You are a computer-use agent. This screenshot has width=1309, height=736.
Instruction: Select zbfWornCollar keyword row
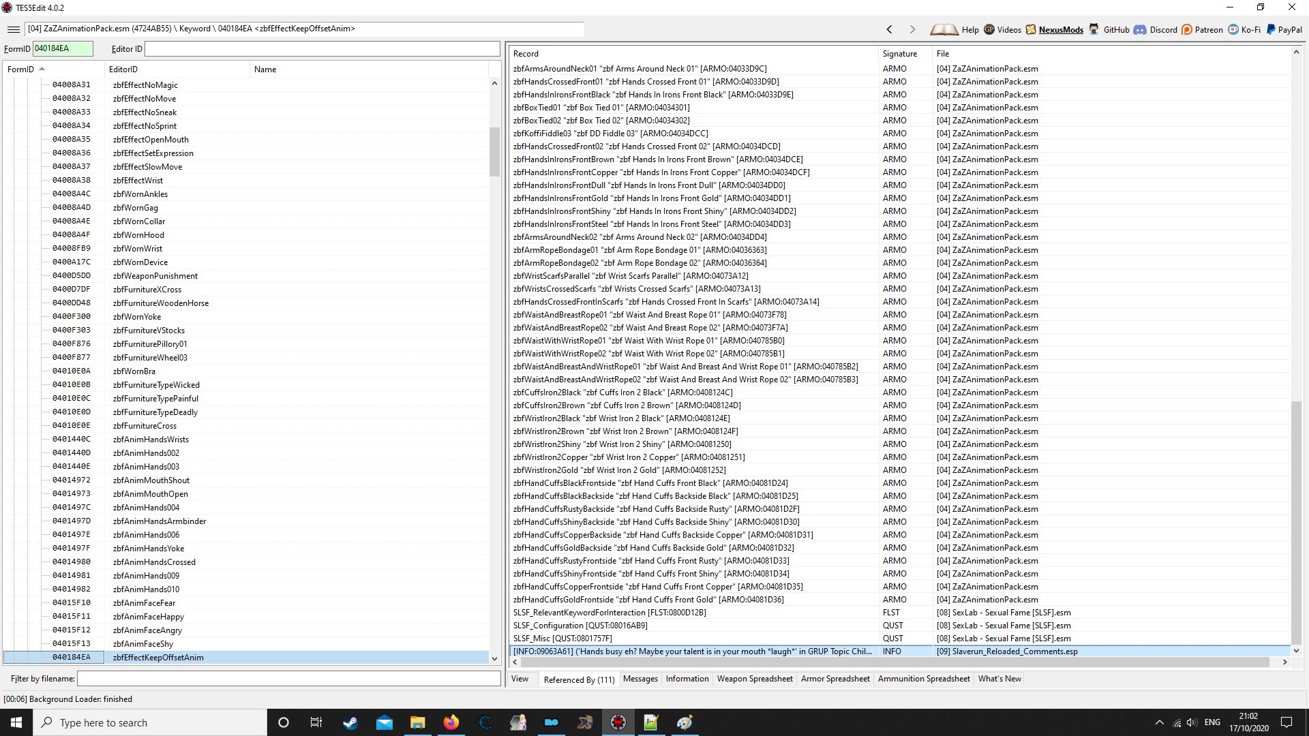pyautogui.click(x=245, y=221)
